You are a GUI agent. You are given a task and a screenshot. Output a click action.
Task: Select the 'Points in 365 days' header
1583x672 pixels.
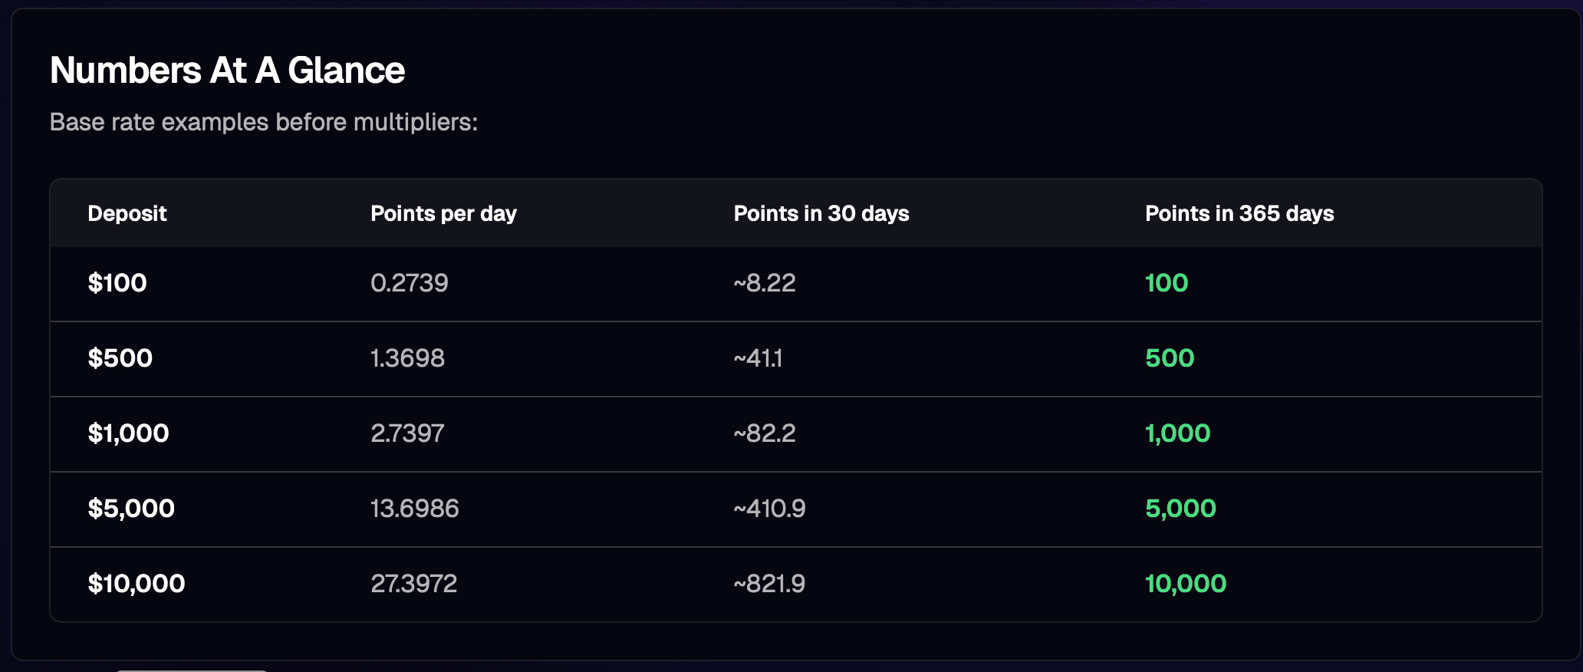click(x=1239, y=213)
